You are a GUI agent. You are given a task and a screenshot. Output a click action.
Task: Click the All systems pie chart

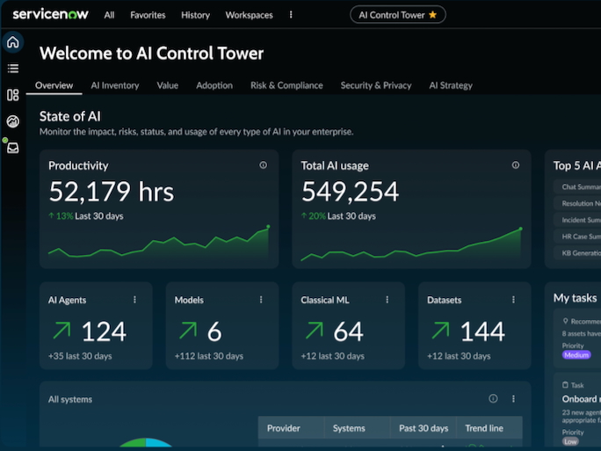pos(146,442)
